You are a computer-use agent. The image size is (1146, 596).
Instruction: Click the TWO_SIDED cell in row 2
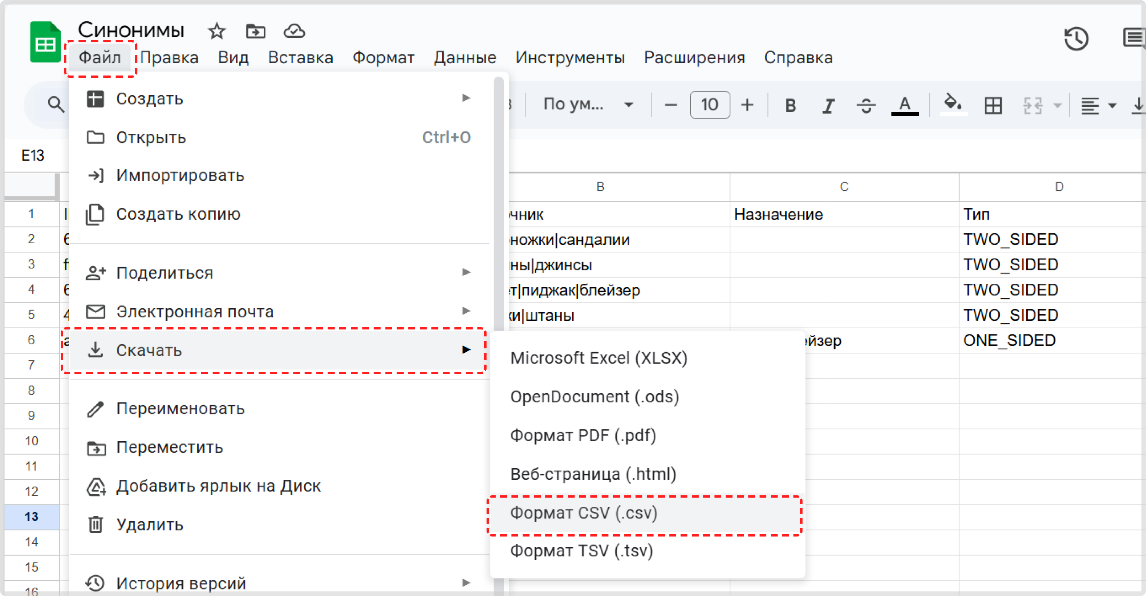[1053, 239]
